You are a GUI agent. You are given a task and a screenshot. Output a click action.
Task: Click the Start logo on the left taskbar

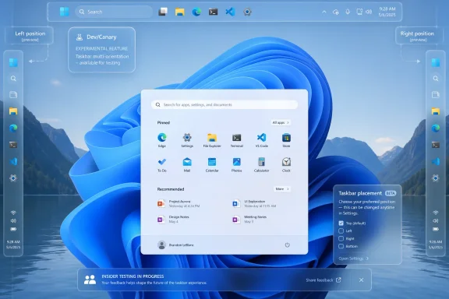pyautogui.click(x=13, y=62)
